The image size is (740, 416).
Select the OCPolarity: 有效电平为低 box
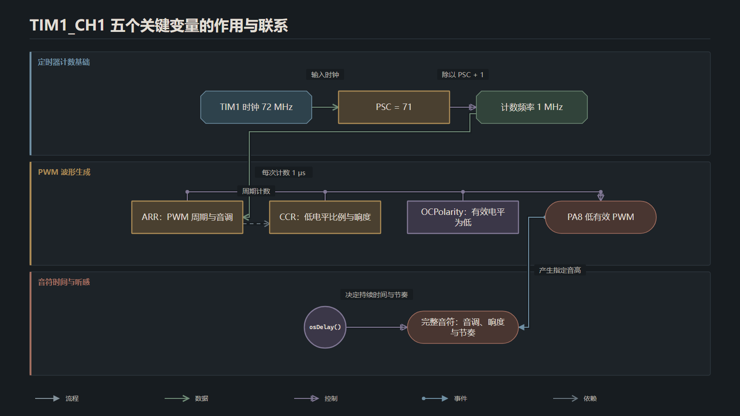pyautogui.click(x=463, y=217)
